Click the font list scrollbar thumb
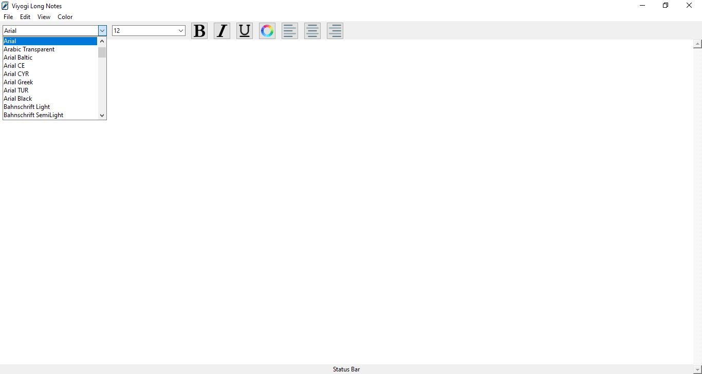This screenshot has height=374, width=702. (x=102, y=52)
